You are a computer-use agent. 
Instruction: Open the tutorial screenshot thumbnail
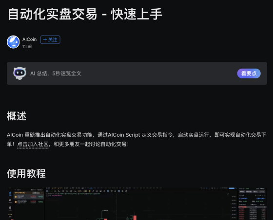pyautogui.click(x=137, y=203)
